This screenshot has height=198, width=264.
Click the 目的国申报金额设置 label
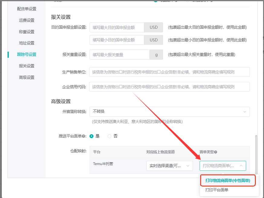[69, 27]
